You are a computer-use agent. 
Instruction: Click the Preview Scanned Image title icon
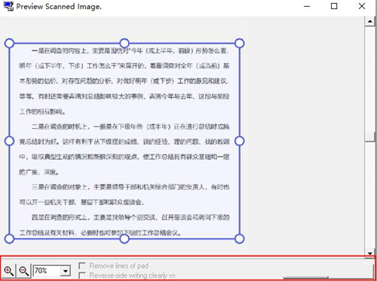click(x=8, y=6)
